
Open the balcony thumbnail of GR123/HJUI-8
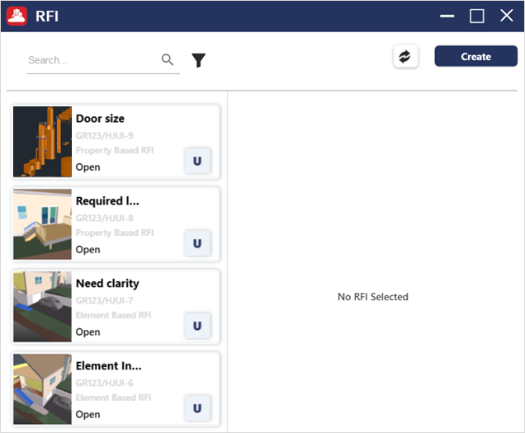point(43,224)
